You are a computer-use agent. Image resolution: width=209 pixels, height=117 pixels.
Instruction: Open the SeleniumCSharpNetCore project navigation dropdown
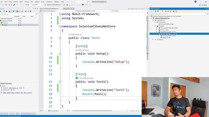click(58, 11)
